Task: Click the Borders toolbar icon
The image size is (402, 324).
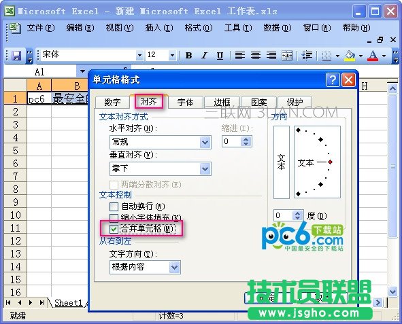Action: (326, 55)
